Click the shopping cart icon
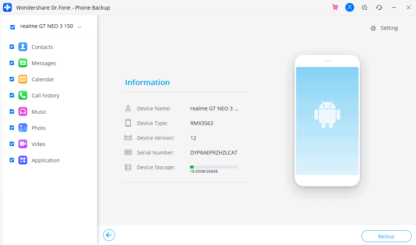Image resolution: width=416 pixels, height=245 pixels. [x=335, y=7]
